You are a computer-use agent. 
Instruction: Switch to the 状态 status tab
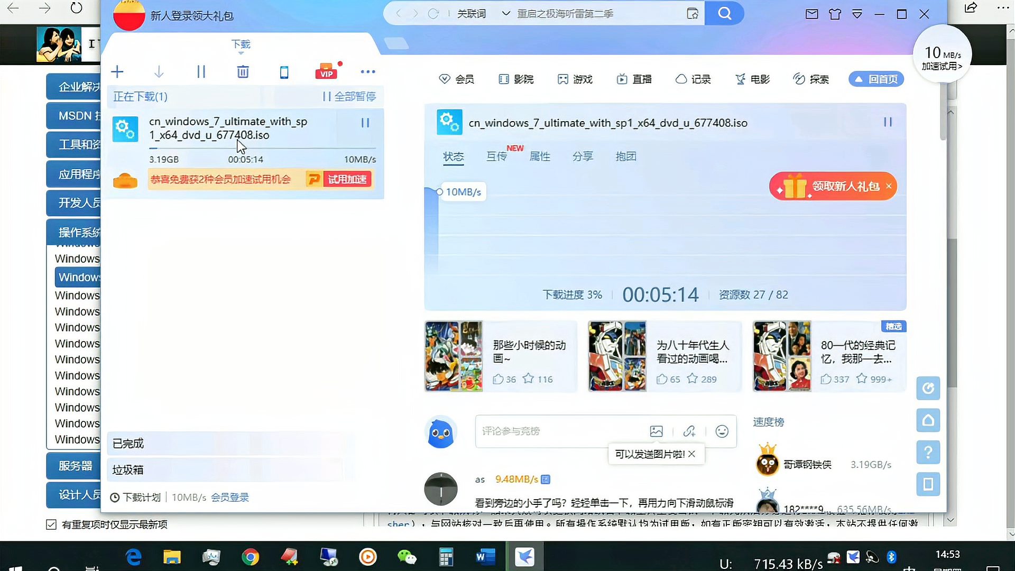(x=453, y=156)
